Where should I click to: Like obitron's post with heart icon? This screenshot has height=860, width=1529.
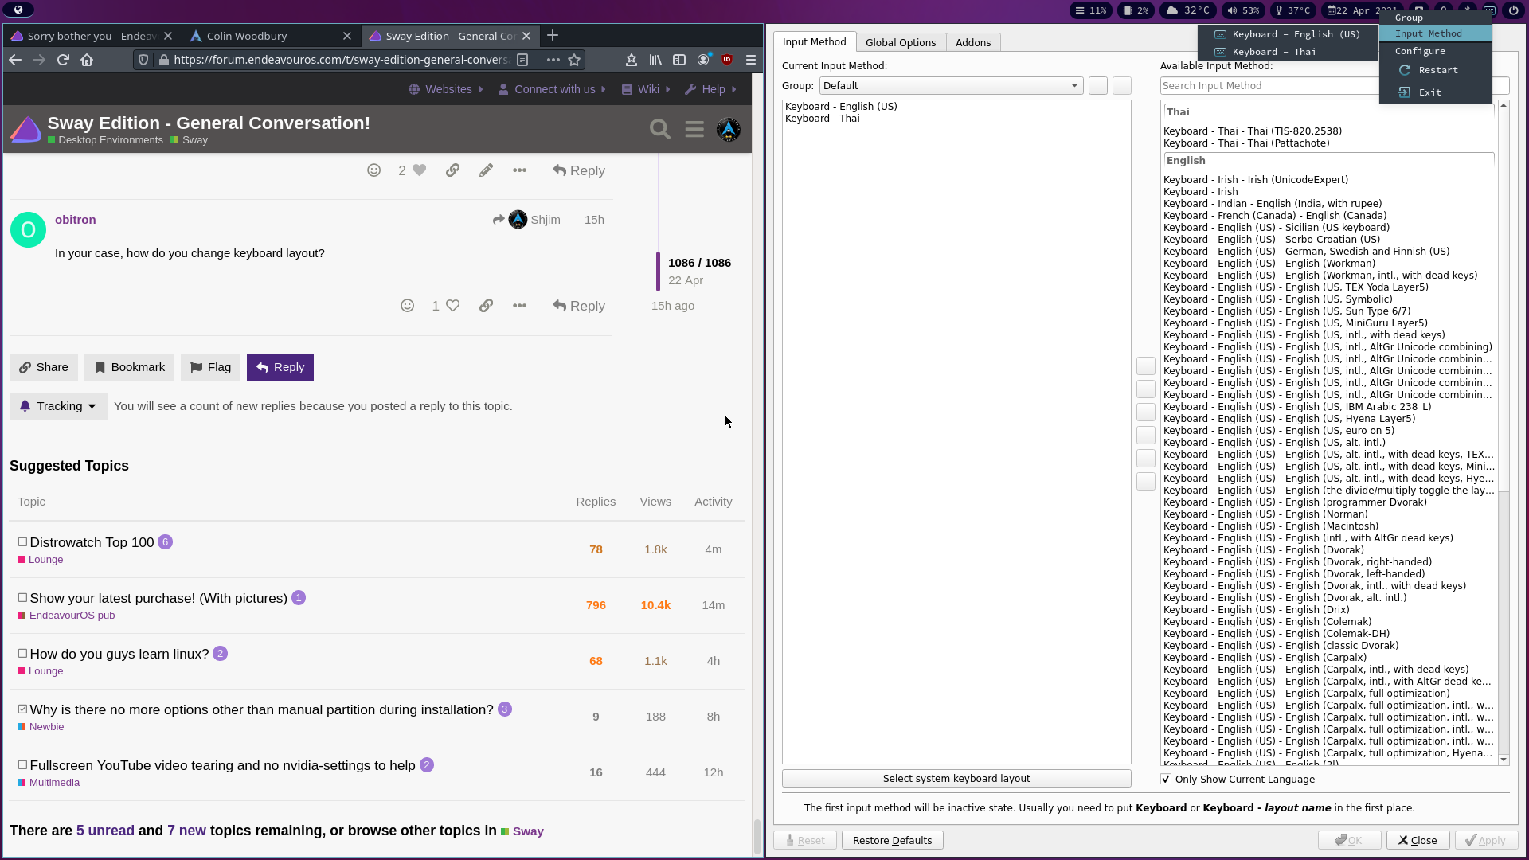click(452, 306)
